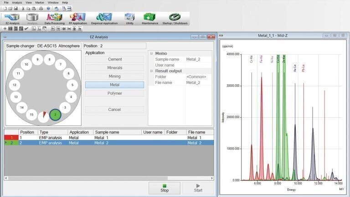Click the cut scissors icon
This screenshot has height=197, width=350.
pos(23,9)
